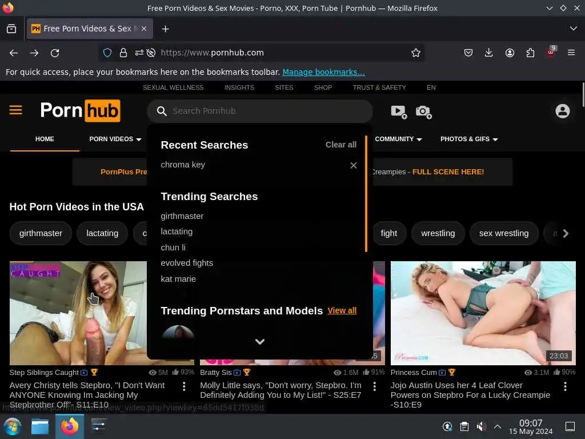Image resolution: width=585 pixels, height=439 pixels.
Task: Select trending search 'chun li'
Action: click(x=173, y=247)
